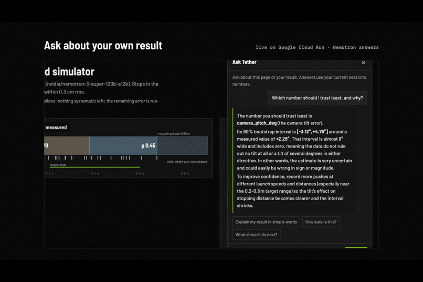Click the 'no push got past 0.68 m' marker label

pyautogui.click(x=174, y=133)
